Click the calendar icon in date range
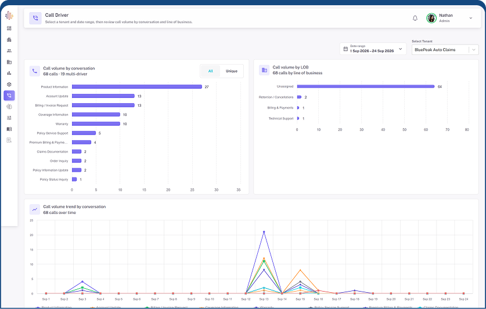Image resolution: width=486 pixels, height=309 pixels. 345,49
